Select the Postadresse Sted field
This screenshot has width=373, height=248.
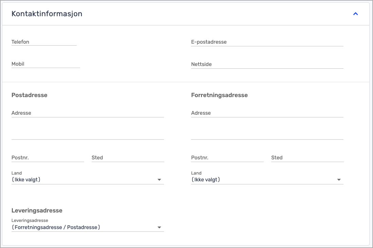tap(128, 158)
